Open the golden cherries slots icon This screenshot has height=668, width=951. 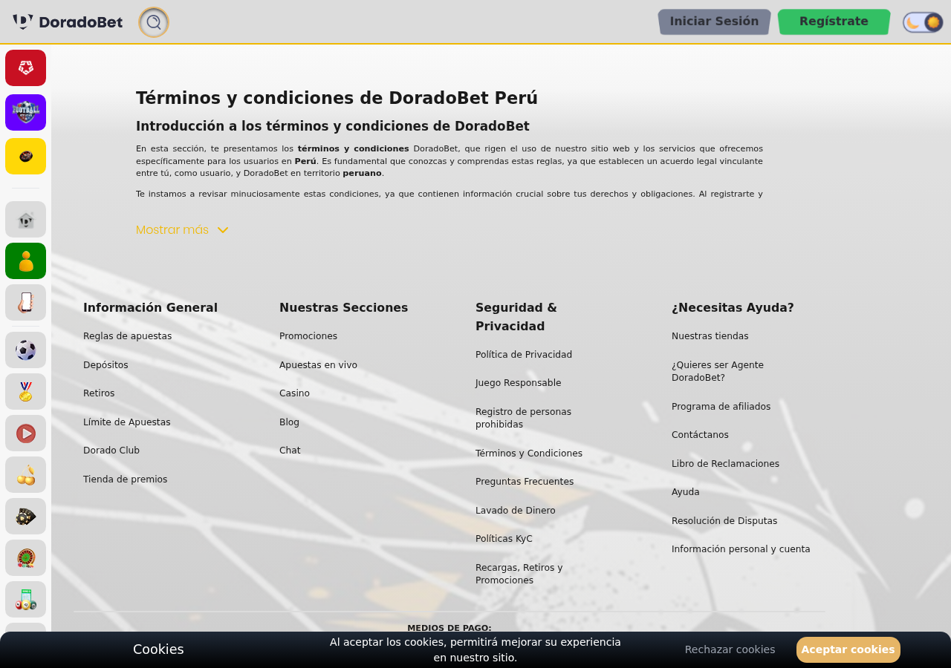click(x=25, y=474)
